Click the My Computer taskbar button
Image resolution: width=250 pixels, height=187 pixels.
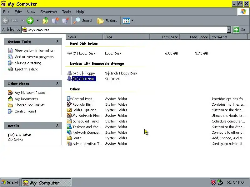click(46, 183)
